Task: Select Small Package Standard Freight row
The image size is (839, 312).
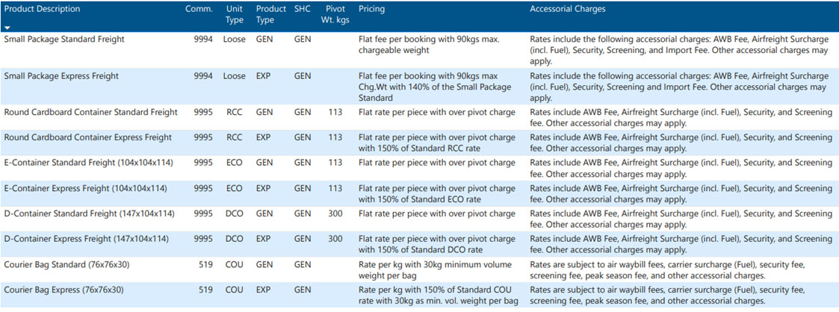Action: pos(420,50)
